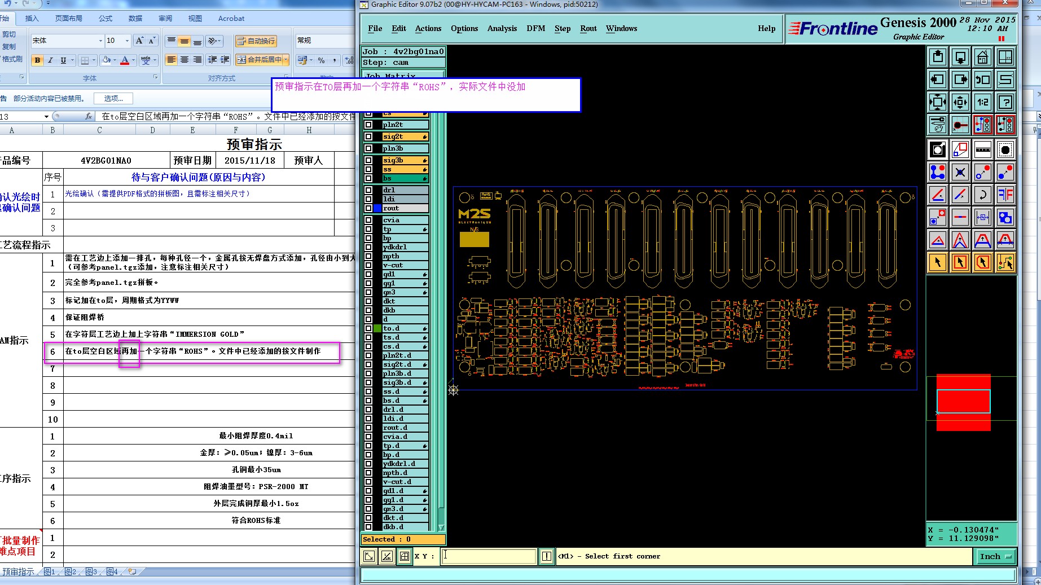Open the Analysis menu
1041x585 pixels.
pos(502,28)
